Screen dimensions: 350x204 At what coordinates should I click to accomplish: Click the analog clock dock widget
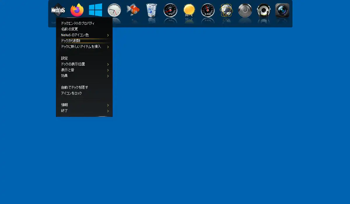(x=114, y=10)
